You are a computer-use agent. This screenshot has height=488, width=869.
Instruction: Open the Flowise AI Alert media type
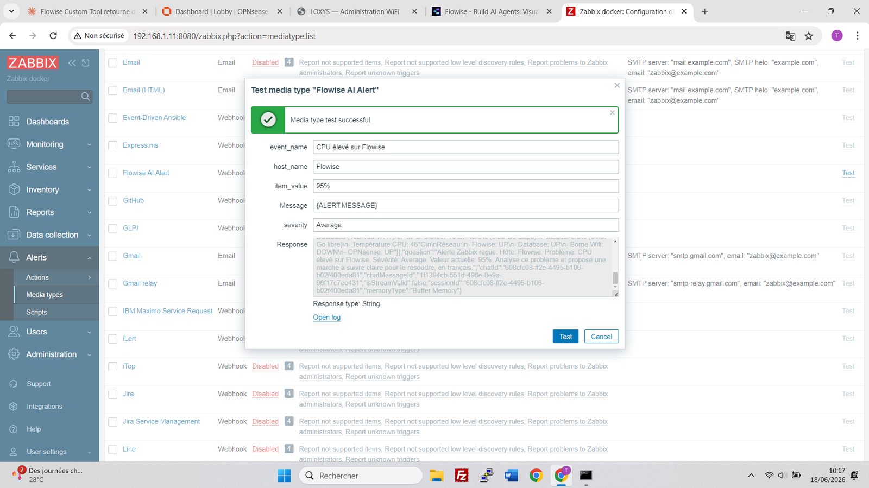(x=146, y=173)
